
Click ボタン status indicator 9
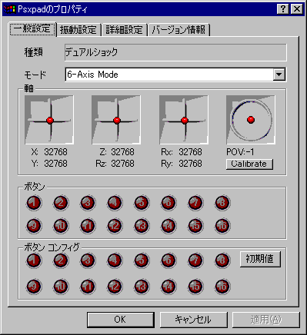(34, 226)
